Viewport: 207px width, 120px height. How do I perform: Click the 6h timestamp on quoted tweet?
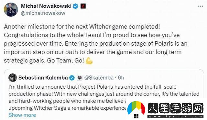[121, 78]
